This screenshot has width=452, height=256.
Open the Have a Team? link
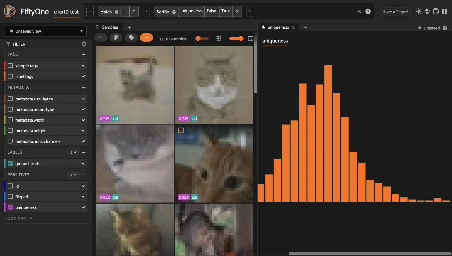[395, 12]
